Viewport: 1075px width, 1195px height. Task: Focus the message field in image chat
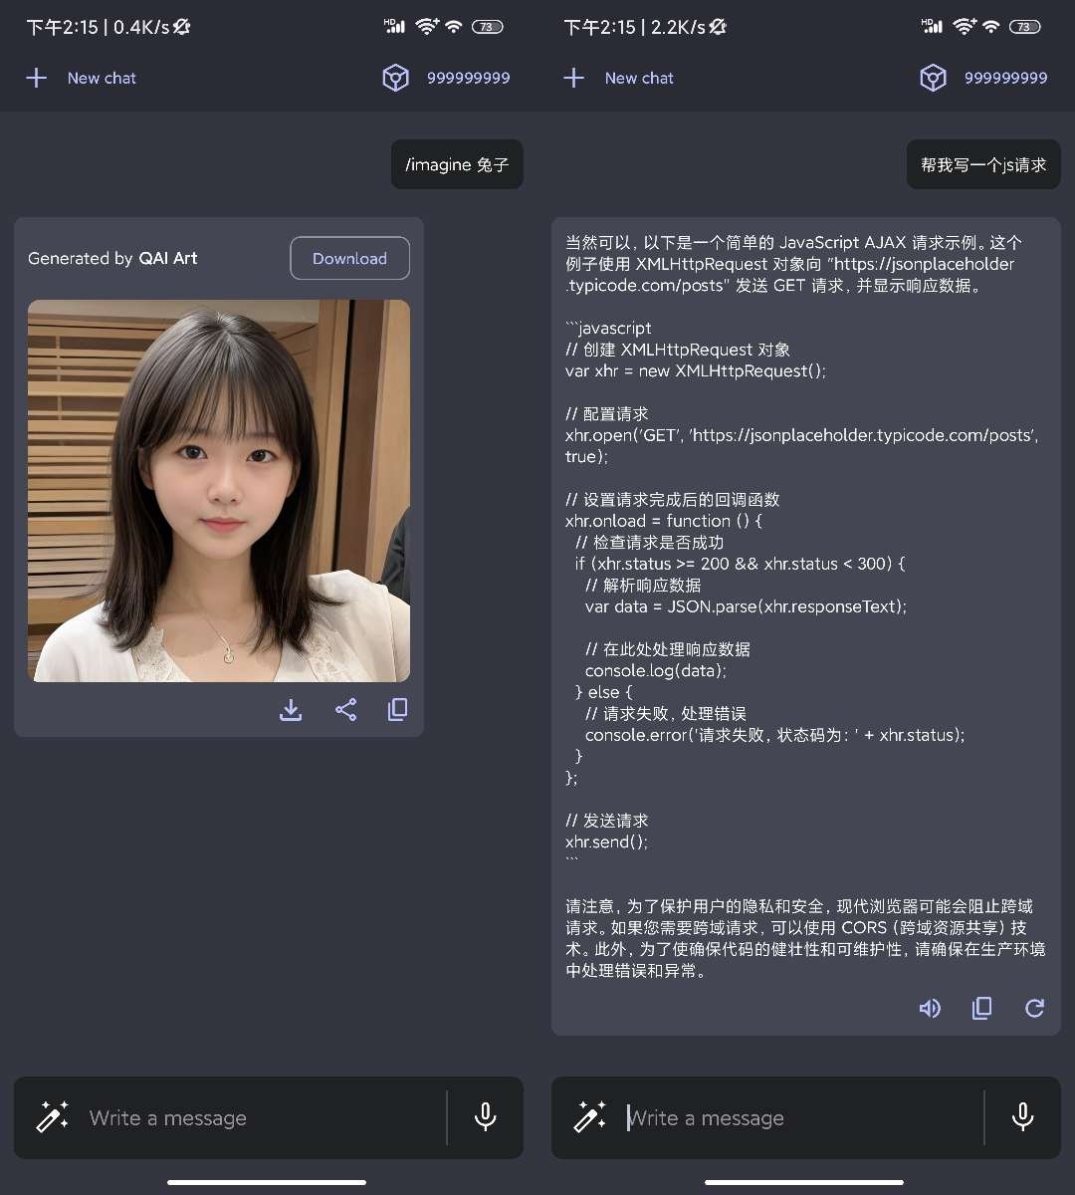tap(259, 1117)
